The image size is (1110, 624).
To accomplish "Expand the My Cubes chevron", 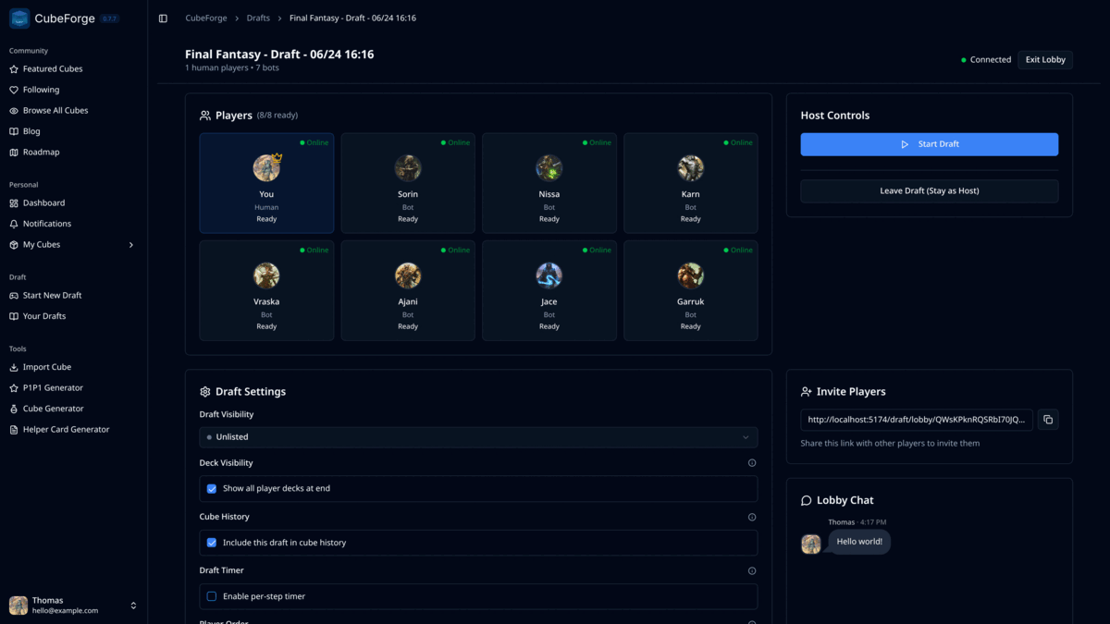I will click(130, 245).
